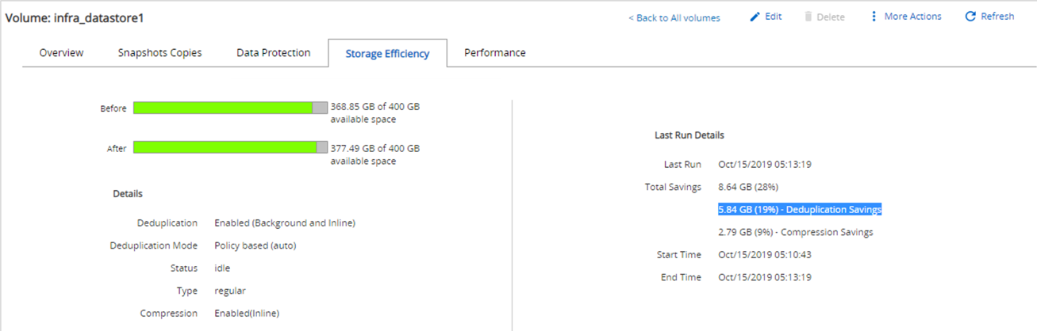
Task: Open the More Actions three-dot menu
Action: [x=874, y=17]
